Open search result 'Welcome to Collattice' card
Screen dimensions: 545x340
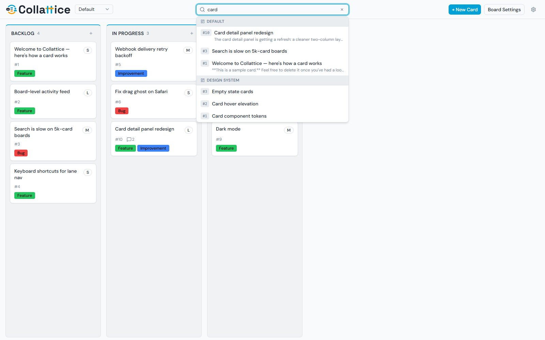click(x=272, y=66)
